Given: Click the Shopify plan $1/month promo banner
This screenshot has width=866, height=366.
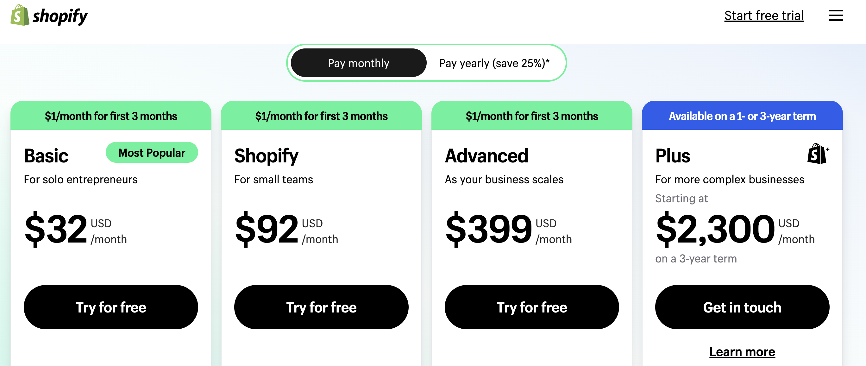Looking at the screenshot, I should point(321,115).
